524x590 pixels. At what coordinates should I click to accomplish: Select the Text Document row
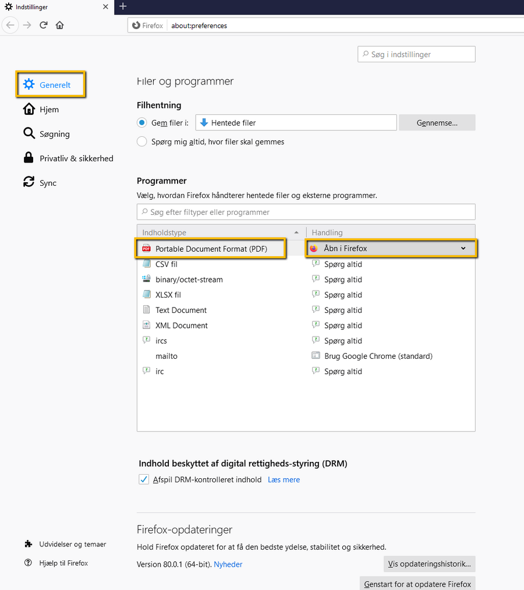tap(306, 310)
